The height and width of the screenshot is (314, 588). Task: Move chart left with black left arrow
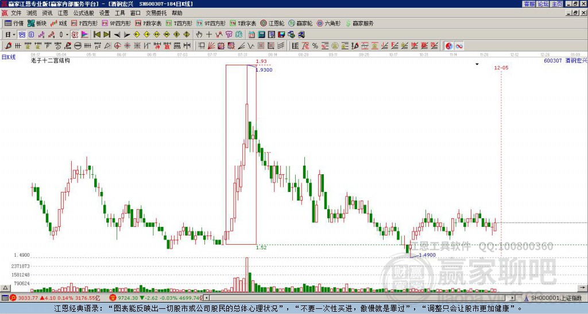[x=117, y=35]
